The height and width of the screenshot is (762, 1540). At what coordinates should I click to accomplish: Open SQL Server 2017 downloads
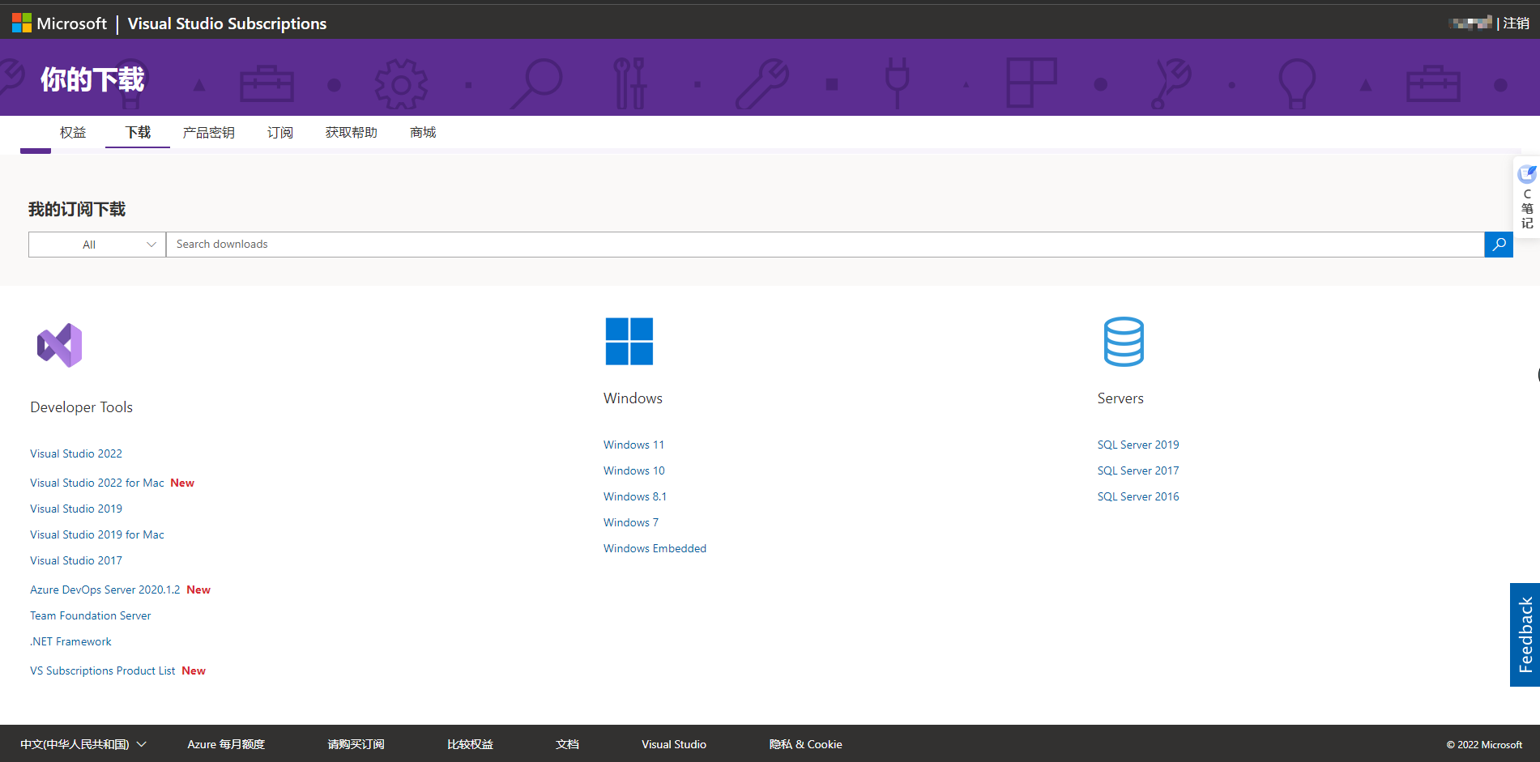1138,470
